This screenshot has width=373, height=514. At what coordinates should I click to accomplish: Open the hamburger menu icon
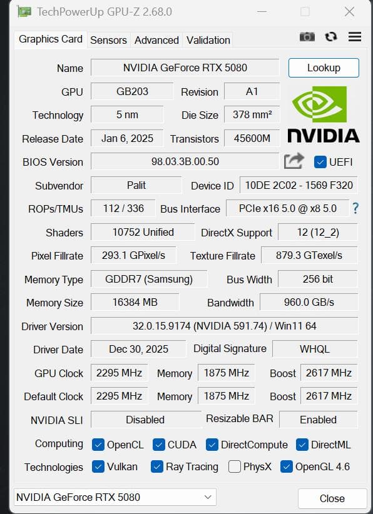(x=354, y=37)
